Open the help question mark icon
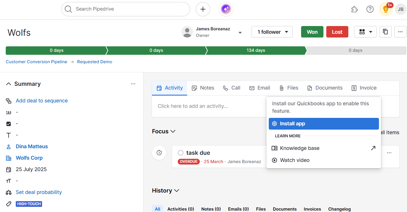407x212 pixels. (x=370, y=9)
